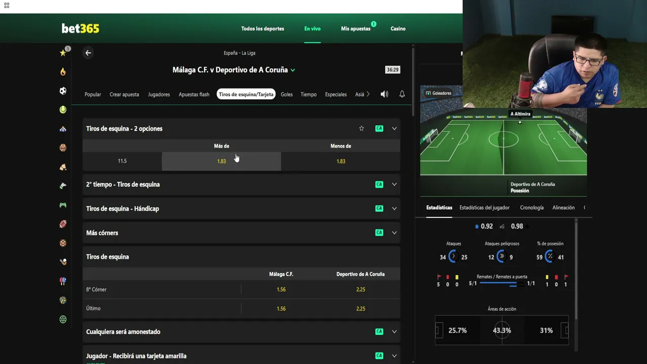Switch to the Alineación tab
Viewport: 647px width, 364px height.
tap(564, 208)
